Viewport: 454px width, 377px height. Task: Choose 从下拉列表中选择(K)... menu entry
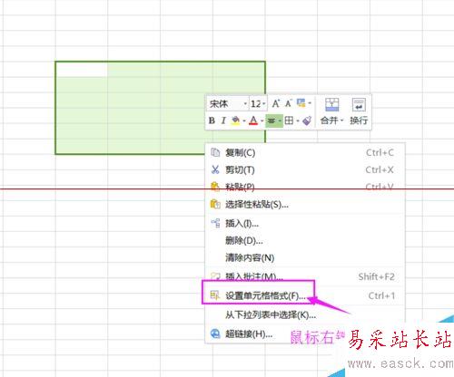pyautogui.click(x=305, y=315)
